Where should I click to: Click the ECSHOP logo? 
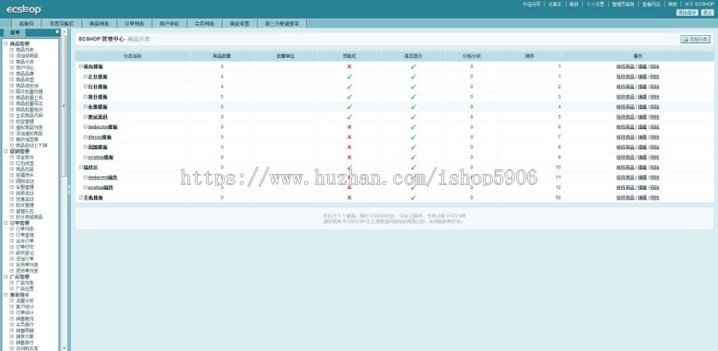24,9
